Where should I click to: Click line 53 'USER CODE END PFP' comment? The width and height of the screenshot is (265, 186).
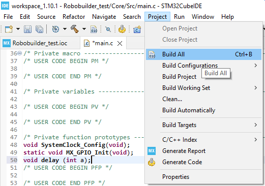coord(64,183)
